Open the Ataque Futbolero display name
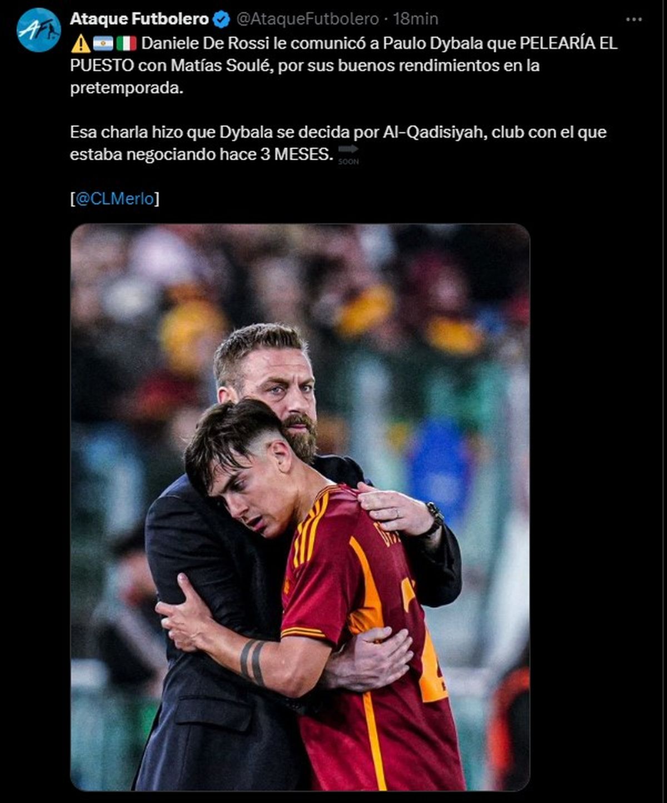The width and height of the screenshot is (667, 803). click(x=139, y=19)
